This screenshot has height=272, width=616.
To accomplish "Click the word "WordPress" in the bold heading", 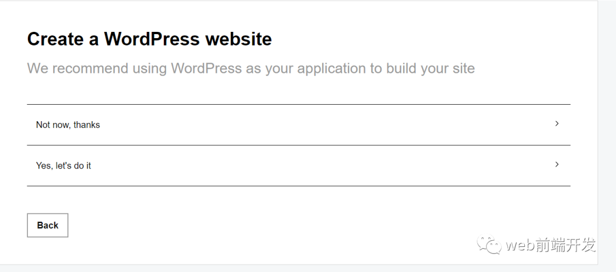I will [152, 39].
